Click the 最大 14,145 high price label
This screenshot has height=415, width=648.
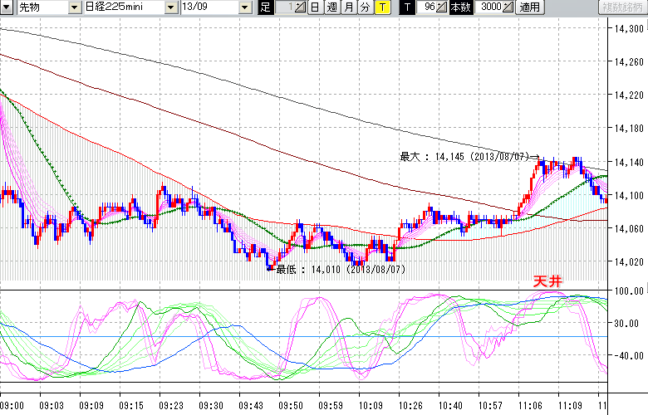point(468,156)
